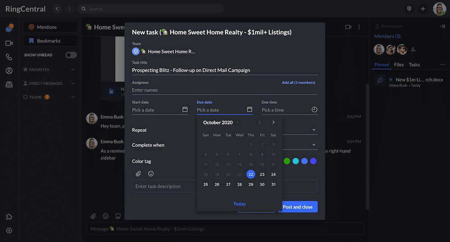The image size is (450, 242).
Task: Choose the green color tag
Action: pos(287,161)
